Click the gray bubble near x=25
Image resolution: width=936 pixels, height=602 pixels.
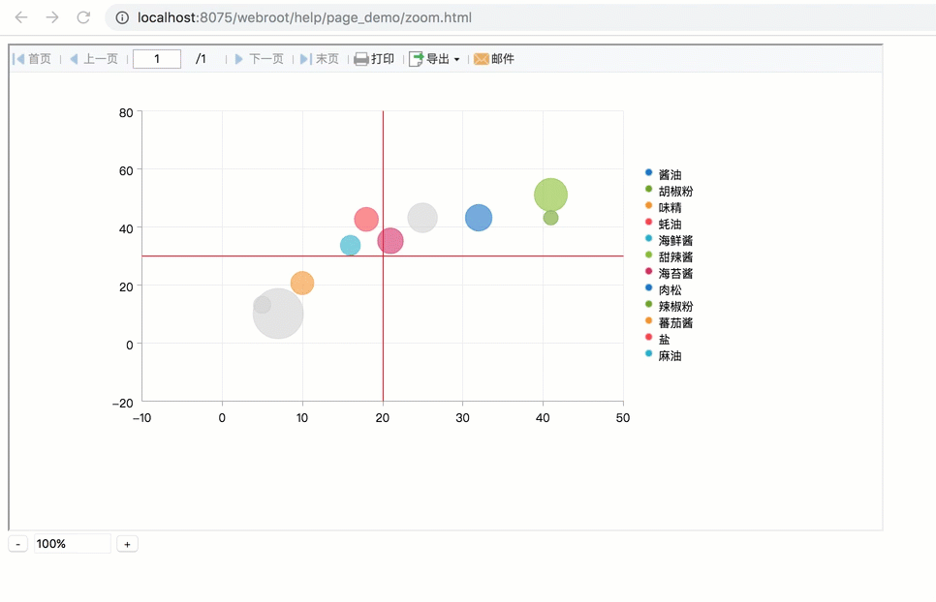422,218
